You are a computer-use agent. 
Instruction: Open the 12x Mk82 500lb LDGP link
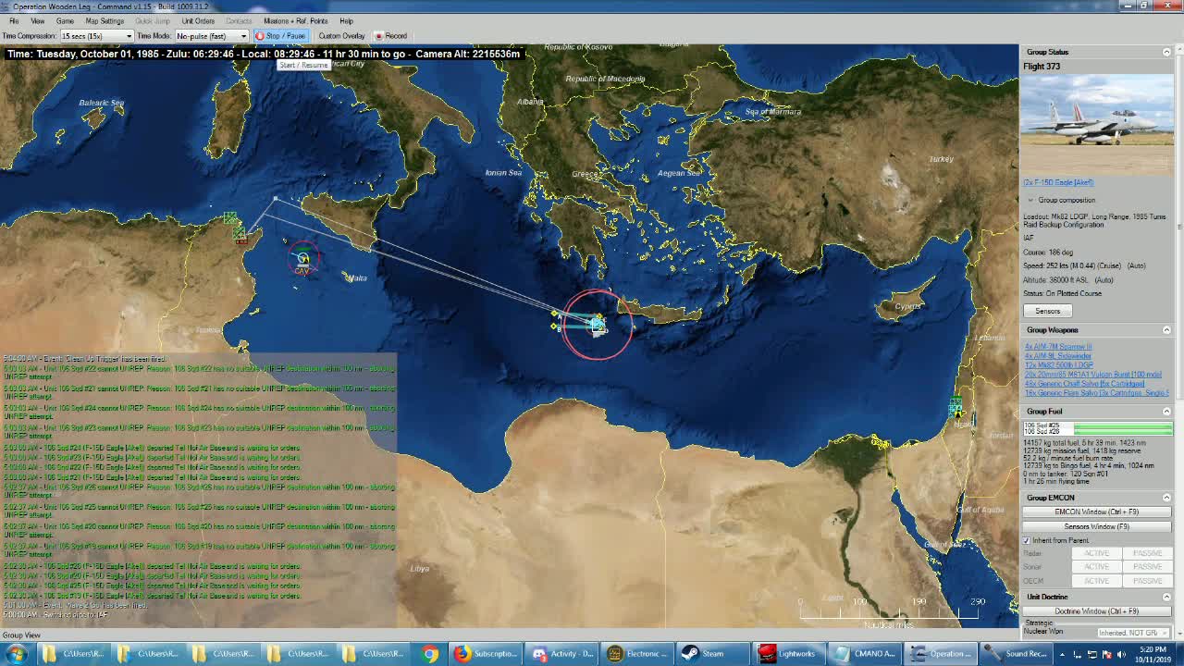coord(1059,365)
